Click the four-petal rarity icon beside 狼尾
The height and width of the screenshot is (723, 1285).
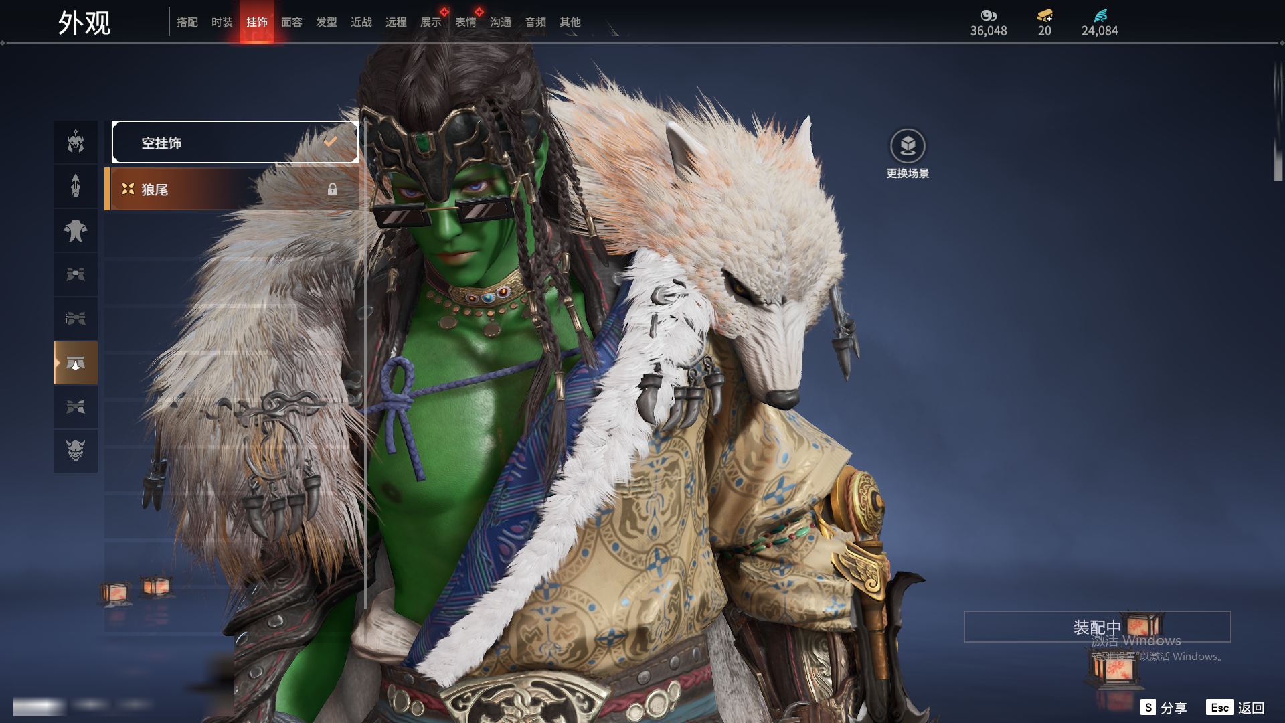[x=128, y=189]
